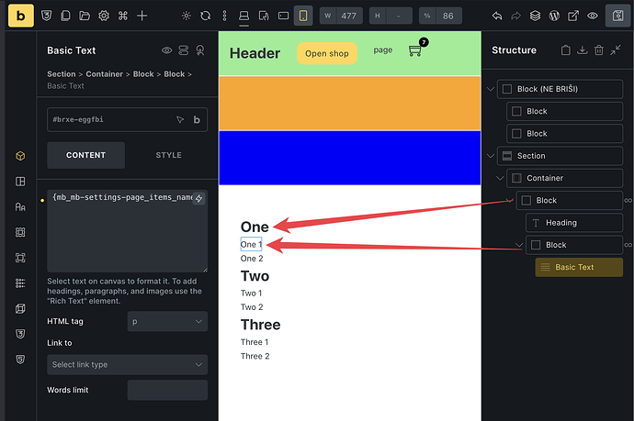Image resolution: width=634 pixels, height=421 pixels.
Task: Click the save button in top right
Action: coord(617,16)
